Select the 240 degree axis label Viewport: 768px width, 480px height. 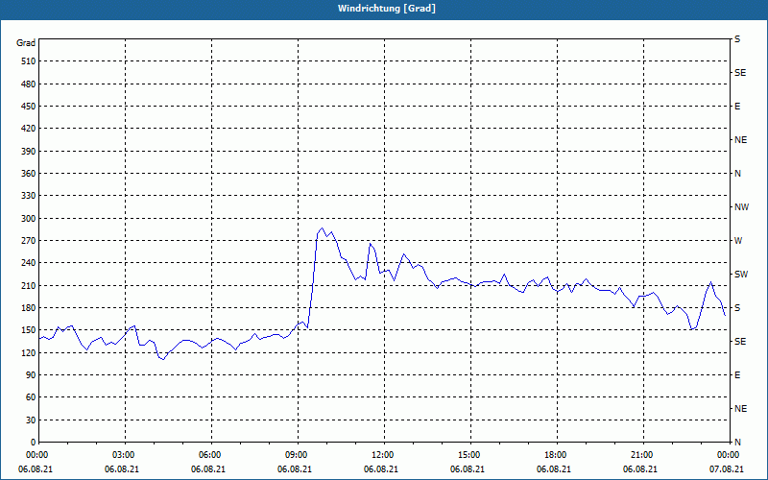coord(29,263)
